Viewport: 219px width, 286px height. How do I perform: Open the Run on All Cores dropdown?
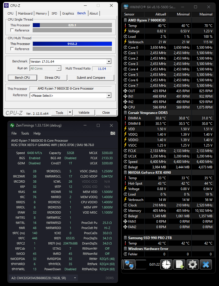tap(59, 68)
